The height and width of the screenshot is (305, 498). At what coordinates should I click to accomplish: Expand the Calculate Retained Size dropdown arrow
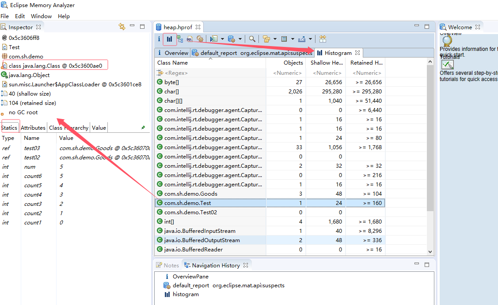(x=293, y=39)
